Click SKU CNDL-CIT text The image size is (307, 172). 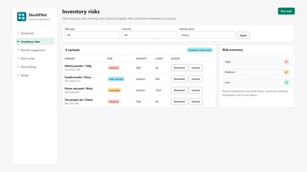pos(72,81)
